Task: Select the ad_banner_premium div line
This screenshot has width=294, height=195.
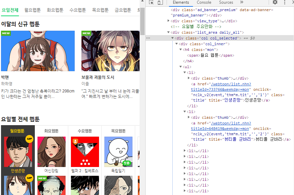Action: coord(222,12)
